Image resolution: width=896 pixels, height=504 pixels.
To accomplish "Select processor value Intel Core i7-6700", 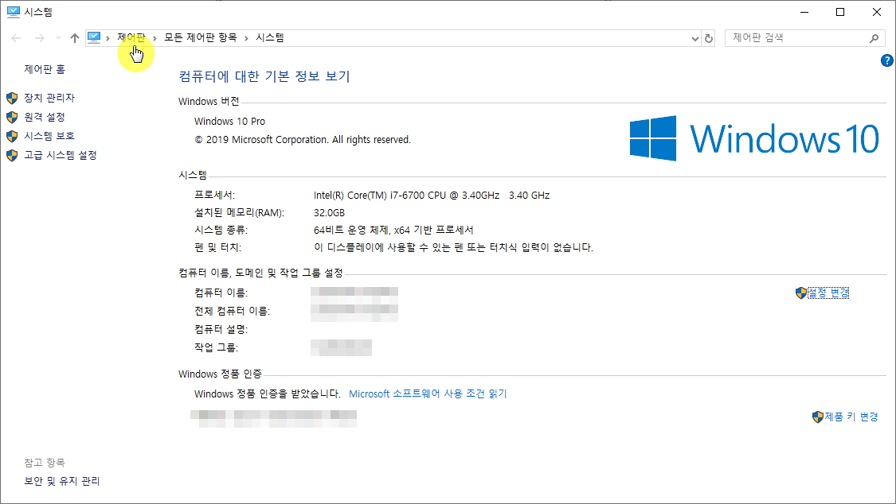I will click(432, 195).
